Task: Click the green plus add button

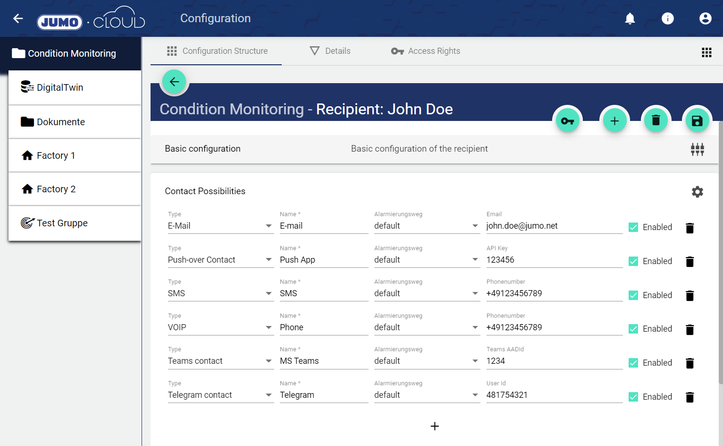Action: click(x=614, y=121)
